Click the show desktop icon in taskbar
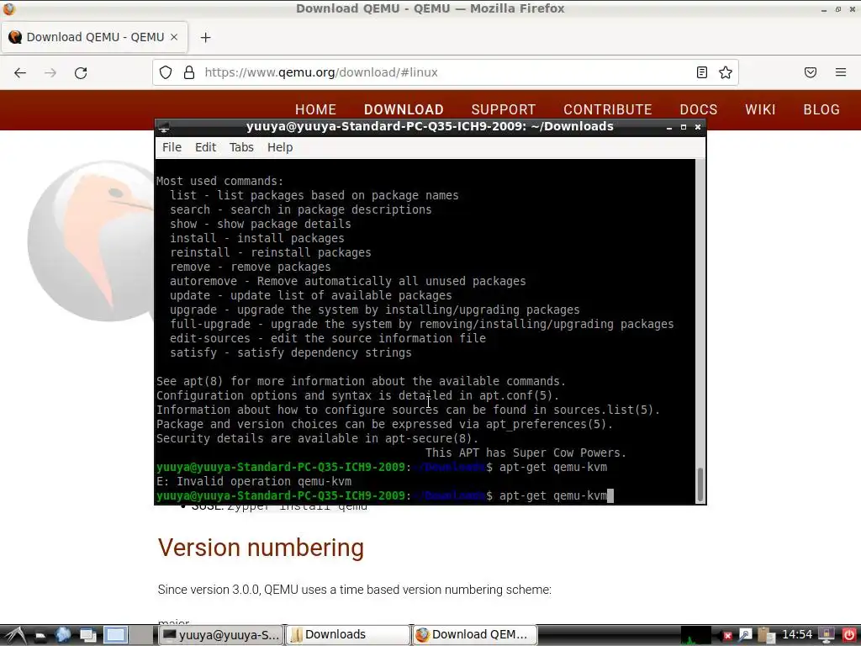The width and height of the screenshot is (861, 646). tap(88, 636)
